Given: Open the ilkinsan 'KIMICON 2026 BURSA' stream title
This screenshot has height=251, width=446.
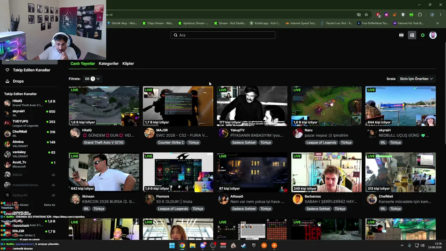Looking at the screenshot, I should coord(108,201).
